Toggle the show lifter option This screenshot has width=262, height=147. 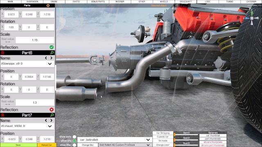(75, 145)
